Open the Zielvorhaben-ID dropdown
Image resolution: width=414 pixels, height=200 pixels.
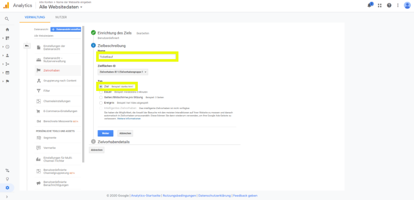(x=123, y=72)
